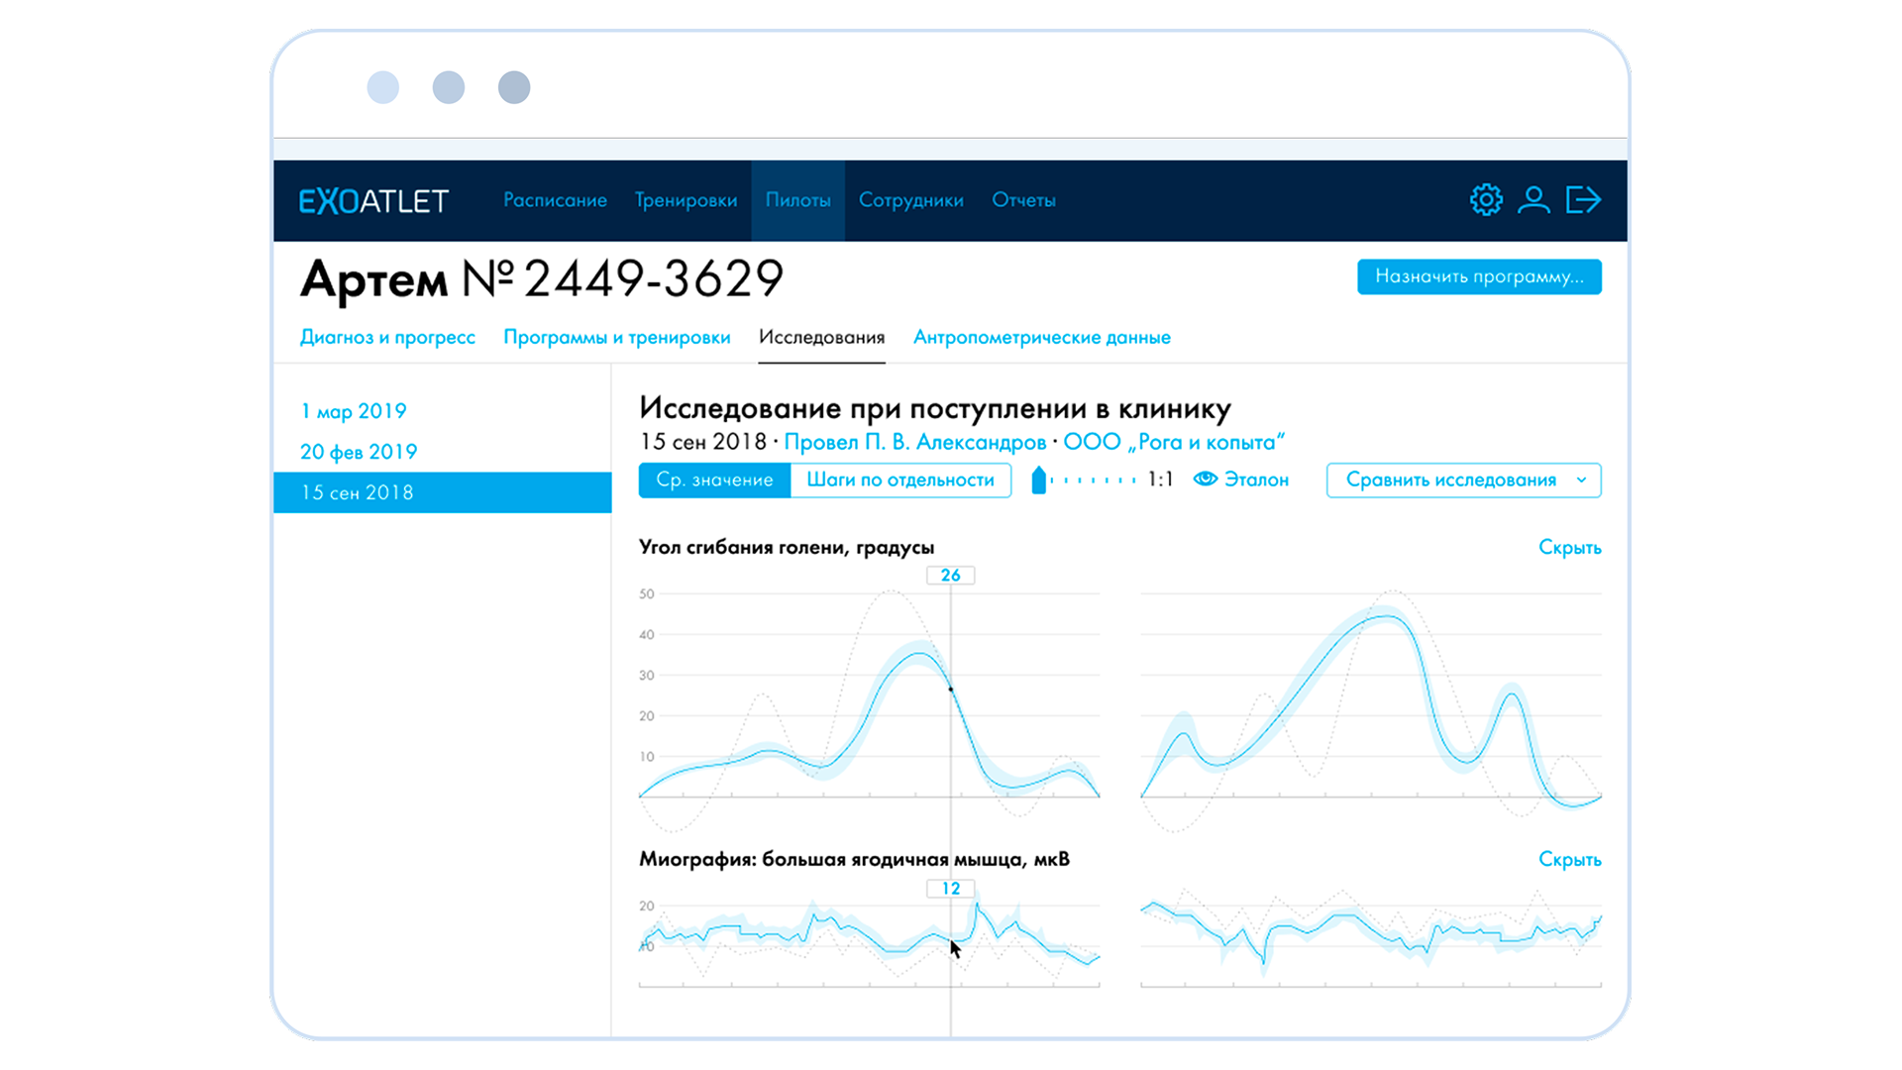1902x1070 pixels.
Task: Click the 26 value marker on chart
Action: pos(950,576)
